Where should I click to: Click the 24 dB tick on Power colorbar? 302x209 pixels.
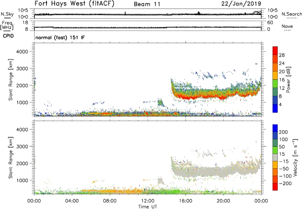[282, 63]
